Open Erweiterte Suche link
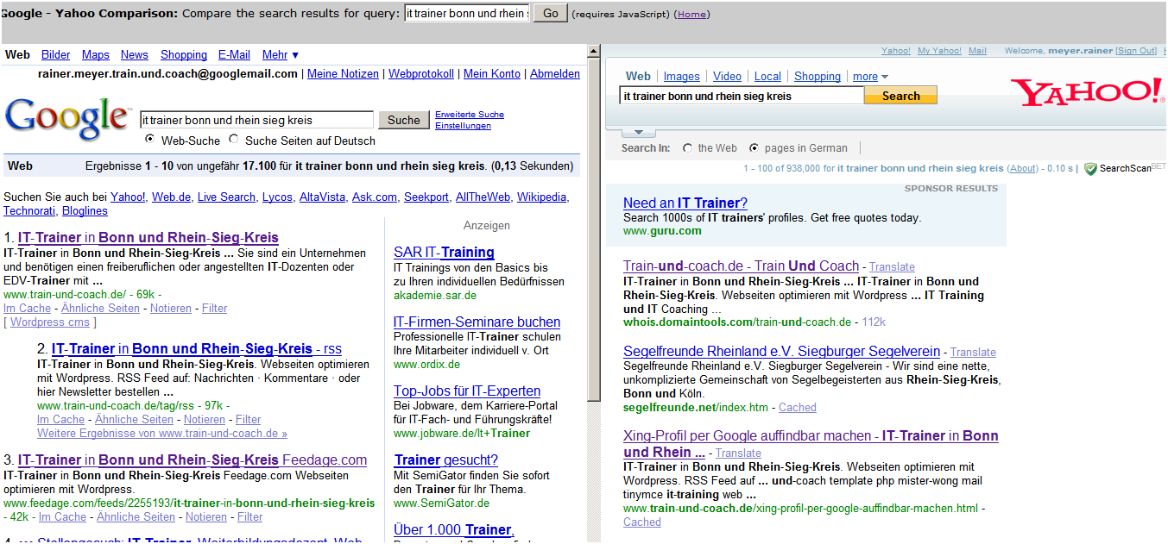 coord(470,115)
